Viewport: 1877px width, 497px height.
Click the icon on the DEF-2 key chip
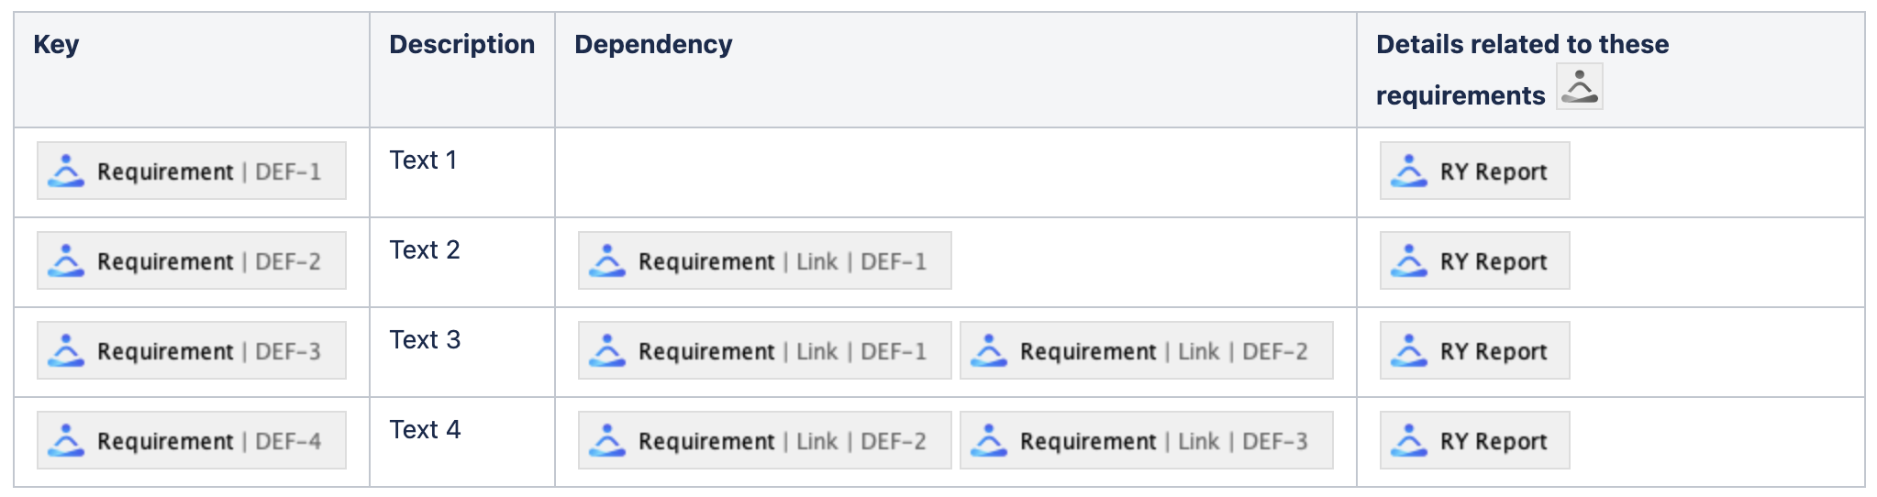click(66, 261)
